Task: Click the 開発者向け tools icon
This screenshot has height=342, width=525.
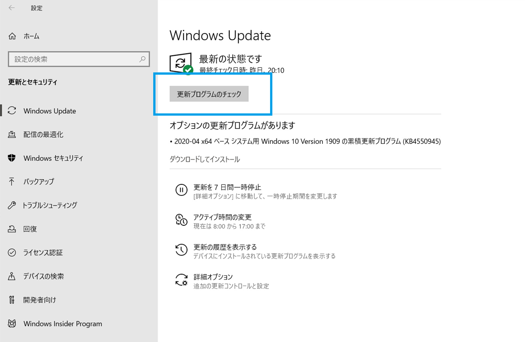Action: (x=12, y=300)
